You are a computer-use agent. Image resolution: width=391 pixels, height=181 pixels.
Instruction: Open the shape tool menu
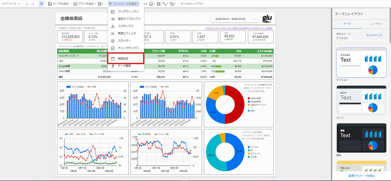tap(172, 4)
